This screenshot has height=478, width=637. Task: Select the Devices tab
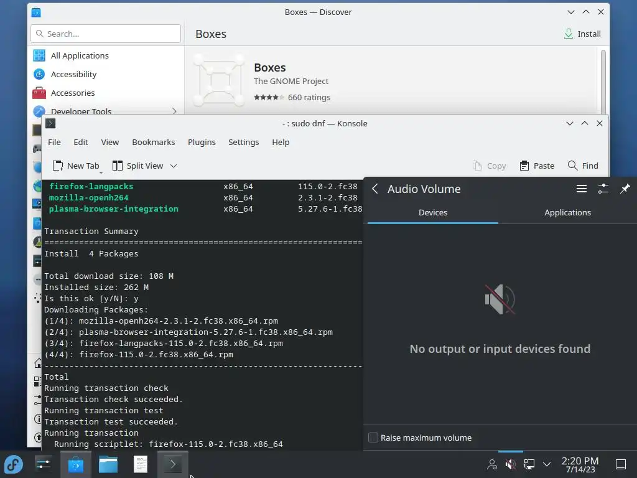tap(433, 213)
